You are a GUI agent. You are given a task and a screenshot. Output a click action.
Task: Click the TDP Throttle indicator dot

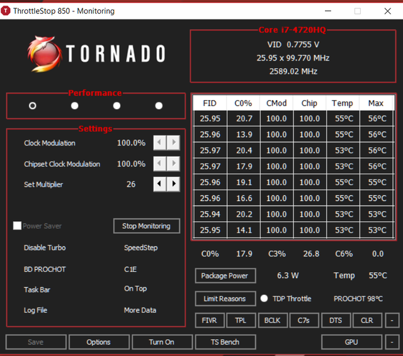point(264,299)
